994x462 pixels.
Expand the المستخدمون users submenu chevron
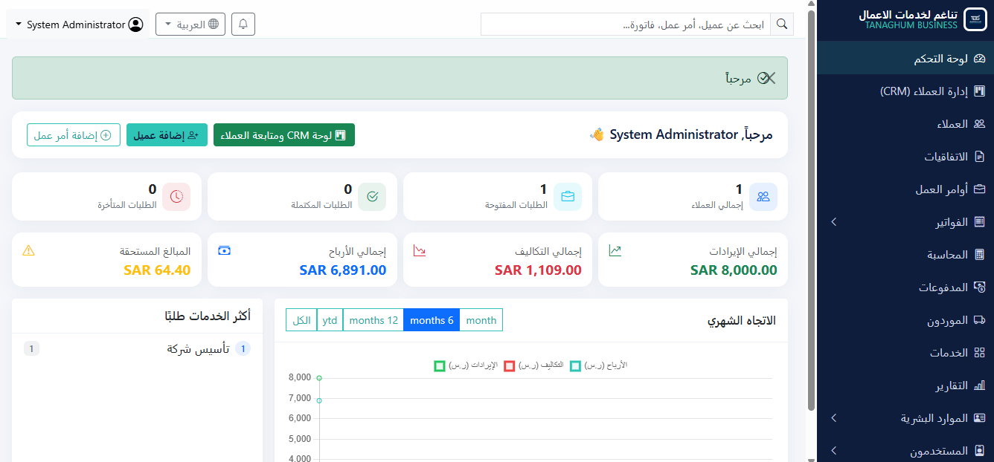click(833, 451)
